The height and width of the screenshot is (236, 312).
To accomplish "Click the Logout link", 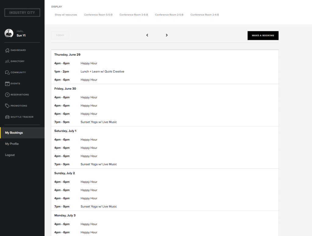I will [x=10, y=155].
